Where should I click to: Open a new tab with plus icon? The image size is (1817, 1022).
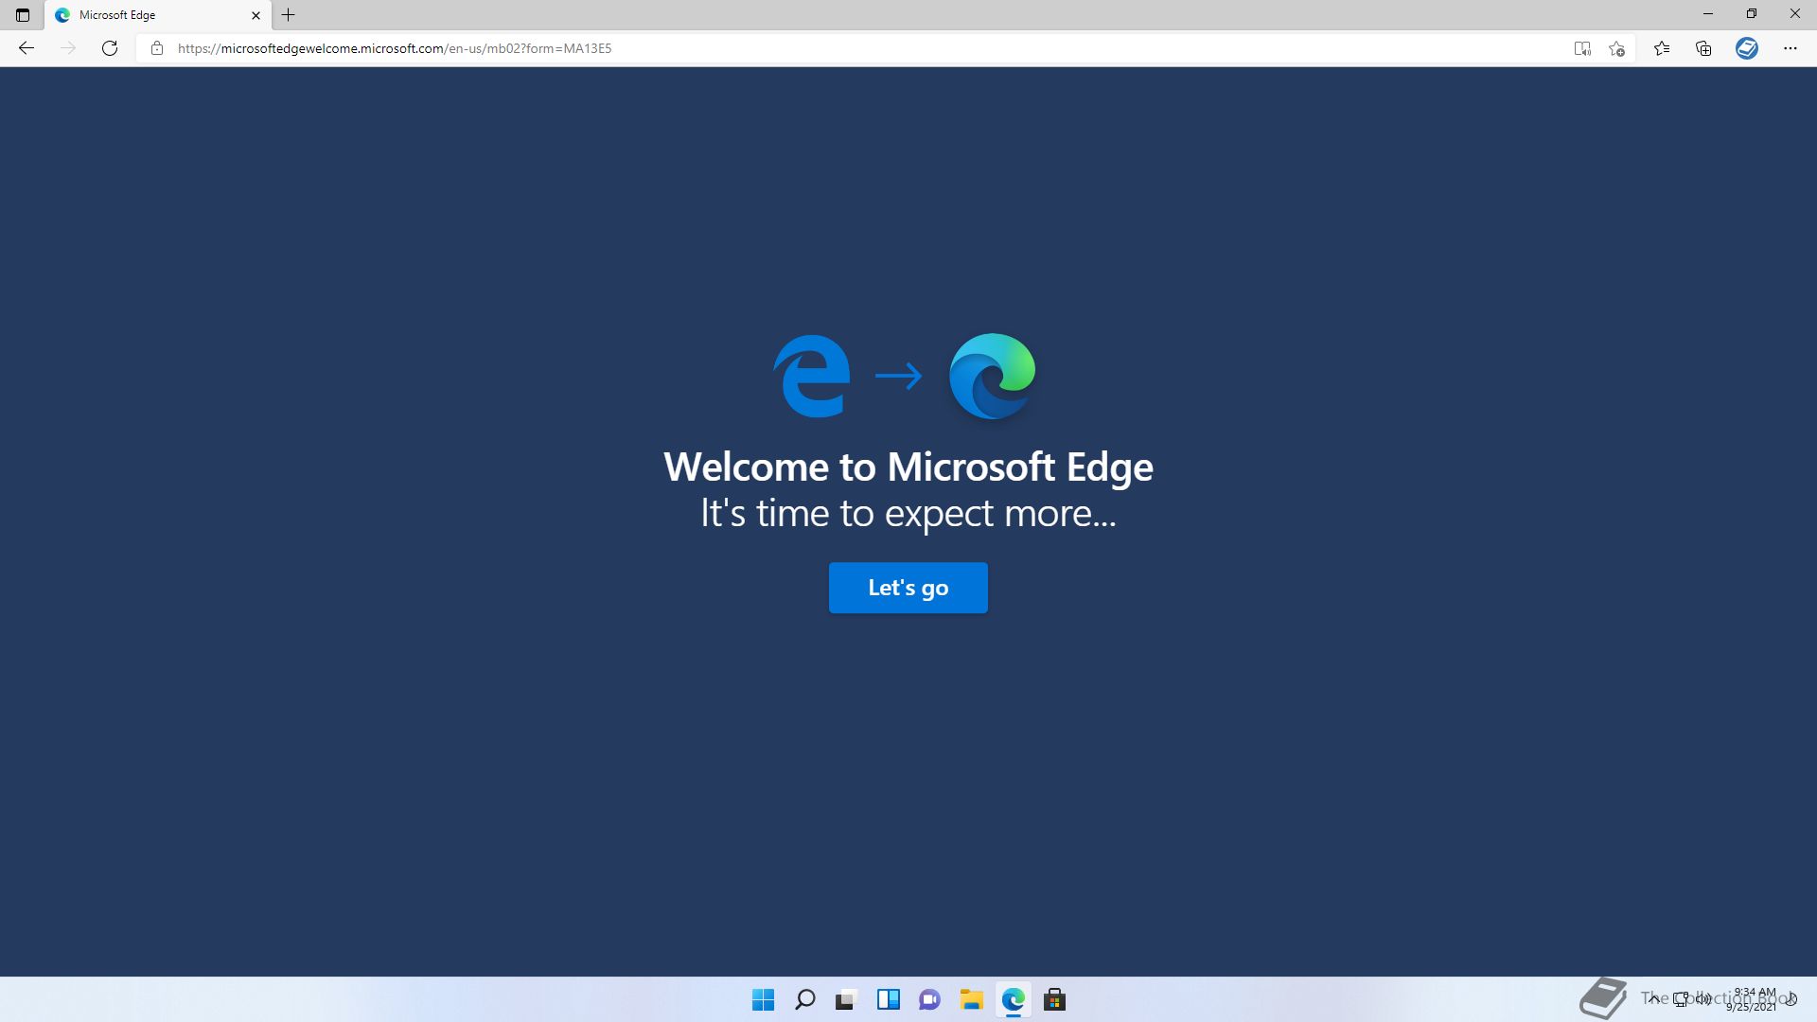point(289,15)
